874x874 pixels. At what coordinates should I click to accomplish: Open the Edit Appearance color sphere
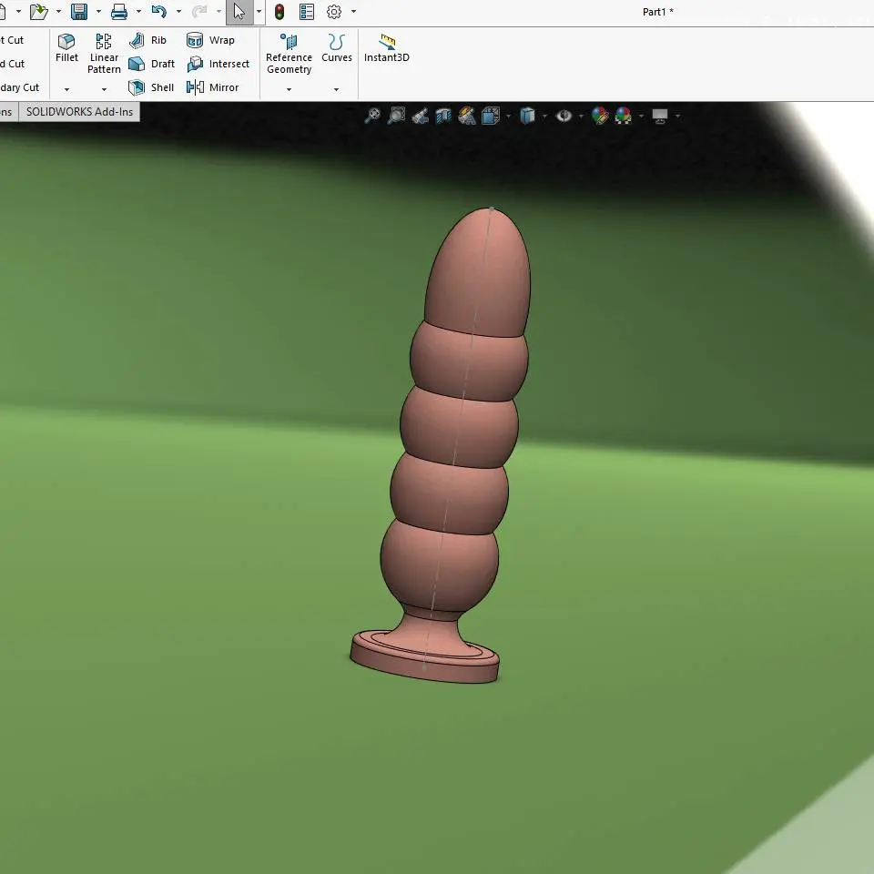point(600,116)
